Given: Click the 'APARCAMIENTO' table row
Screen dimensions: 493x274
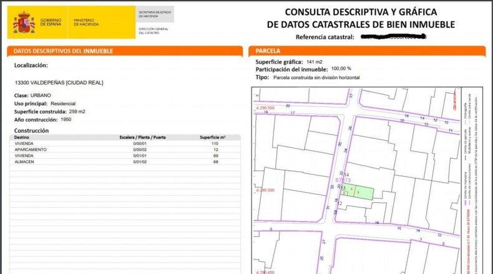Looking at the screenshot, I should tap(125, 149).
